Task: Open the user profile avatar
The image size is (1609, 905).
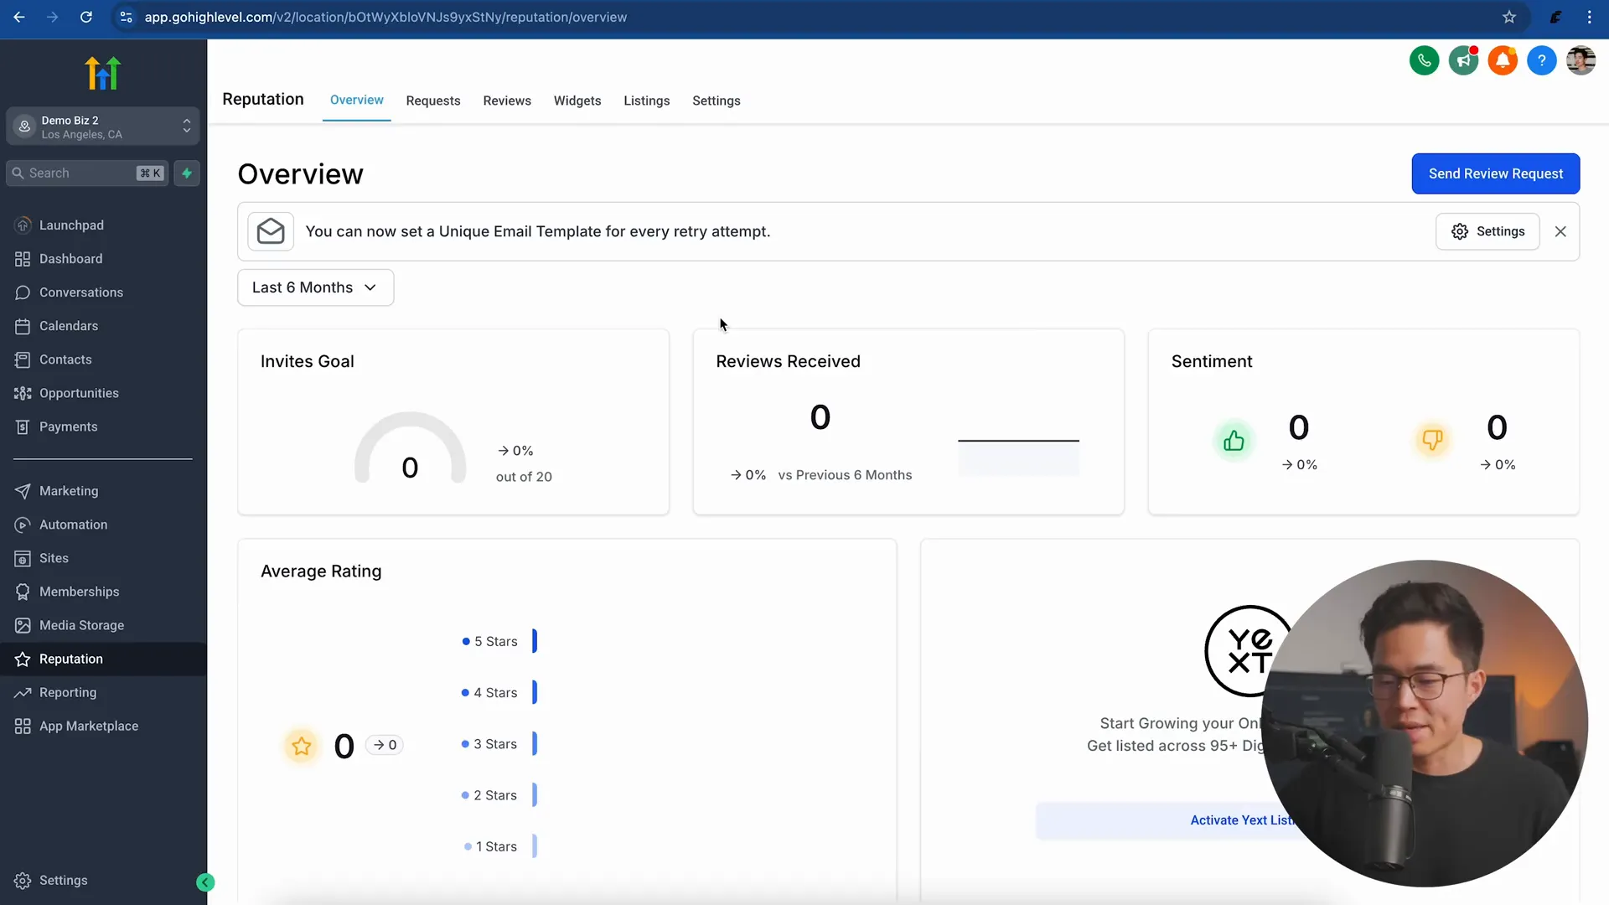Action: click(x=1581, y=60)
